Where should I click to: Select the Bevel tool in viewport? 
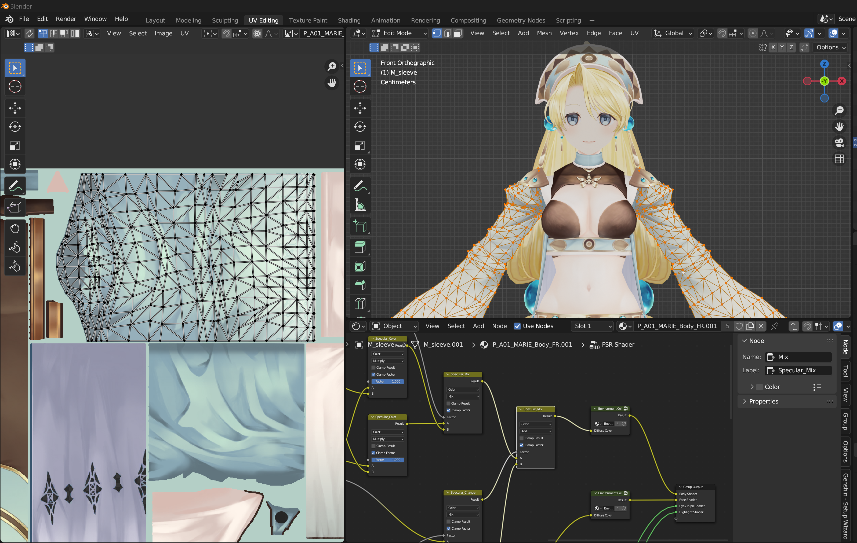coord(360,285)
